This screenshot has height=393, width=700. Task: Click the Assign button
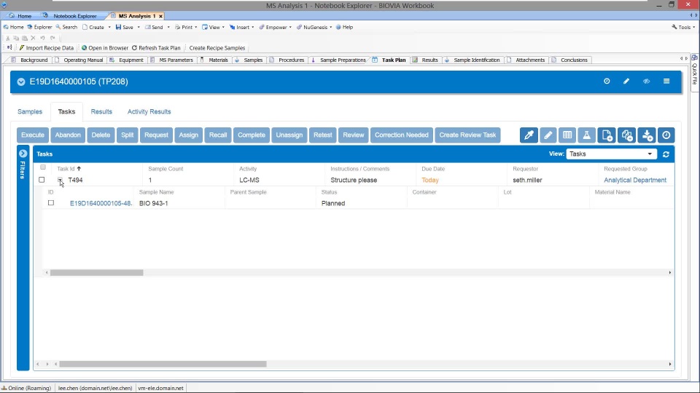point(188,135)
